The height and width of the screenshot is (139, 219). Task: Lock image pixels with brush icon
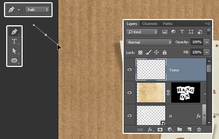click(148, 52)
